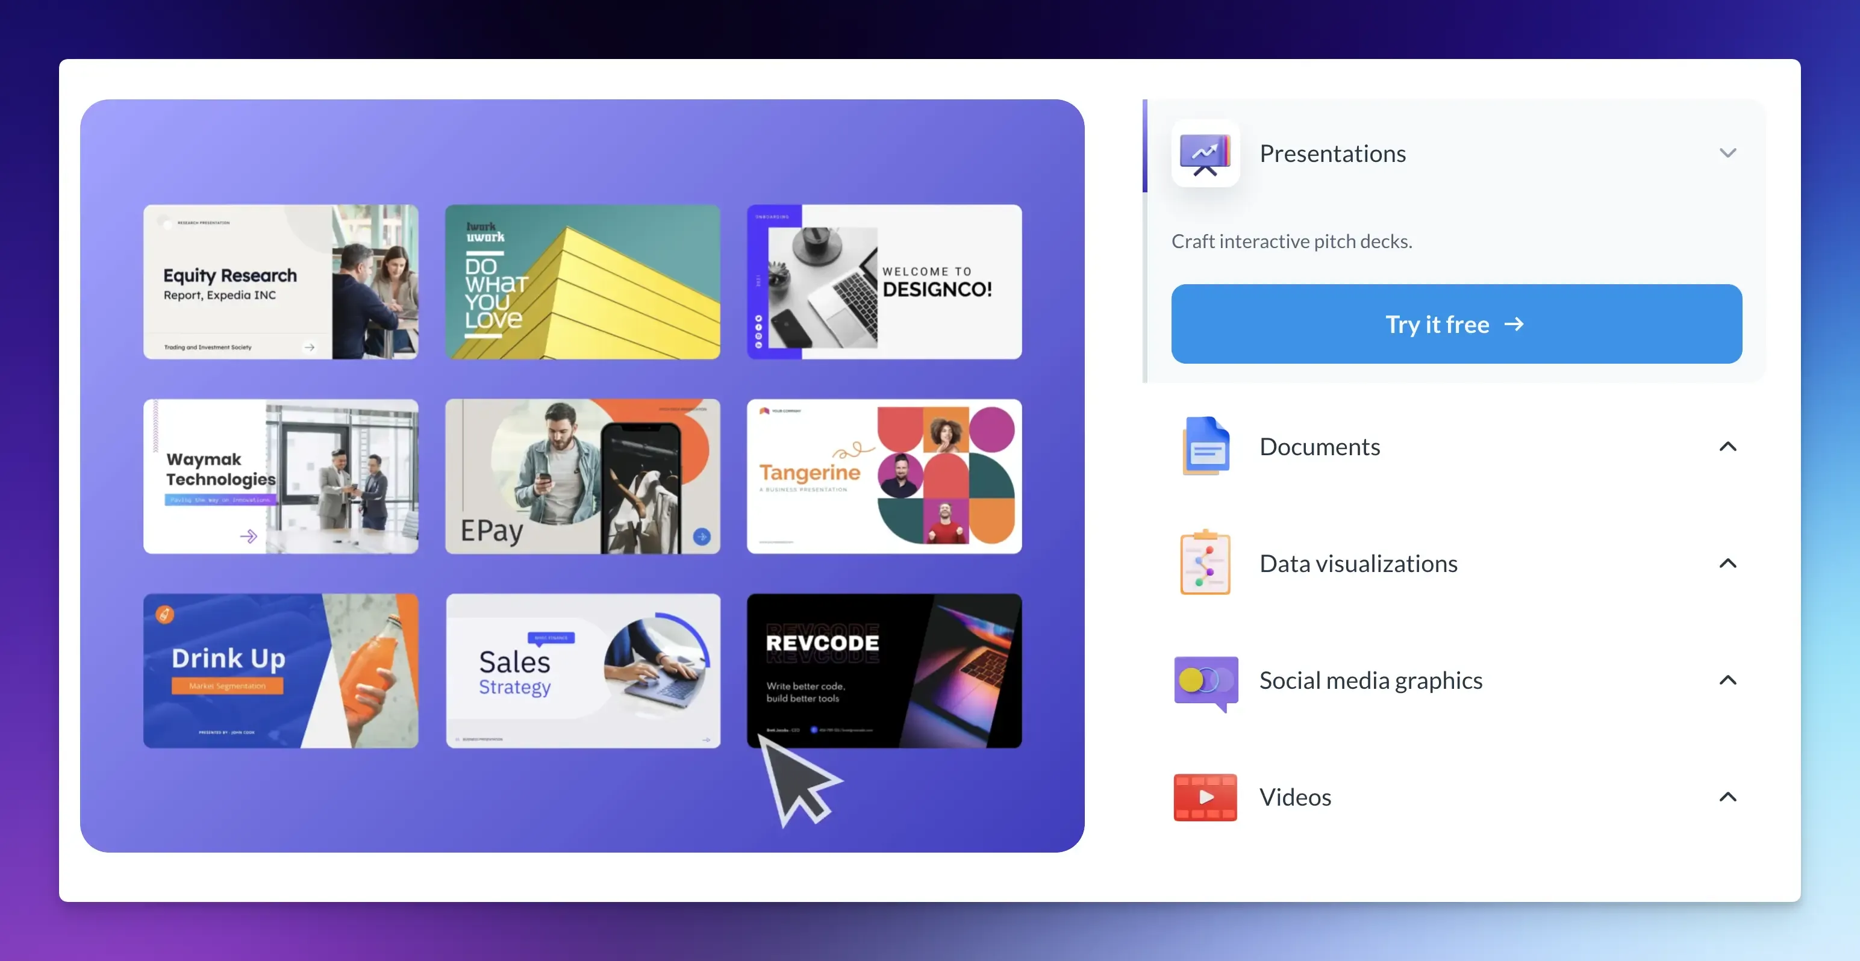The height and width of the screenshot is (961, 1860).
Task: Open the Sales Strategy template thumbnail
Action: pyautogui.click(x=582, y=671)
